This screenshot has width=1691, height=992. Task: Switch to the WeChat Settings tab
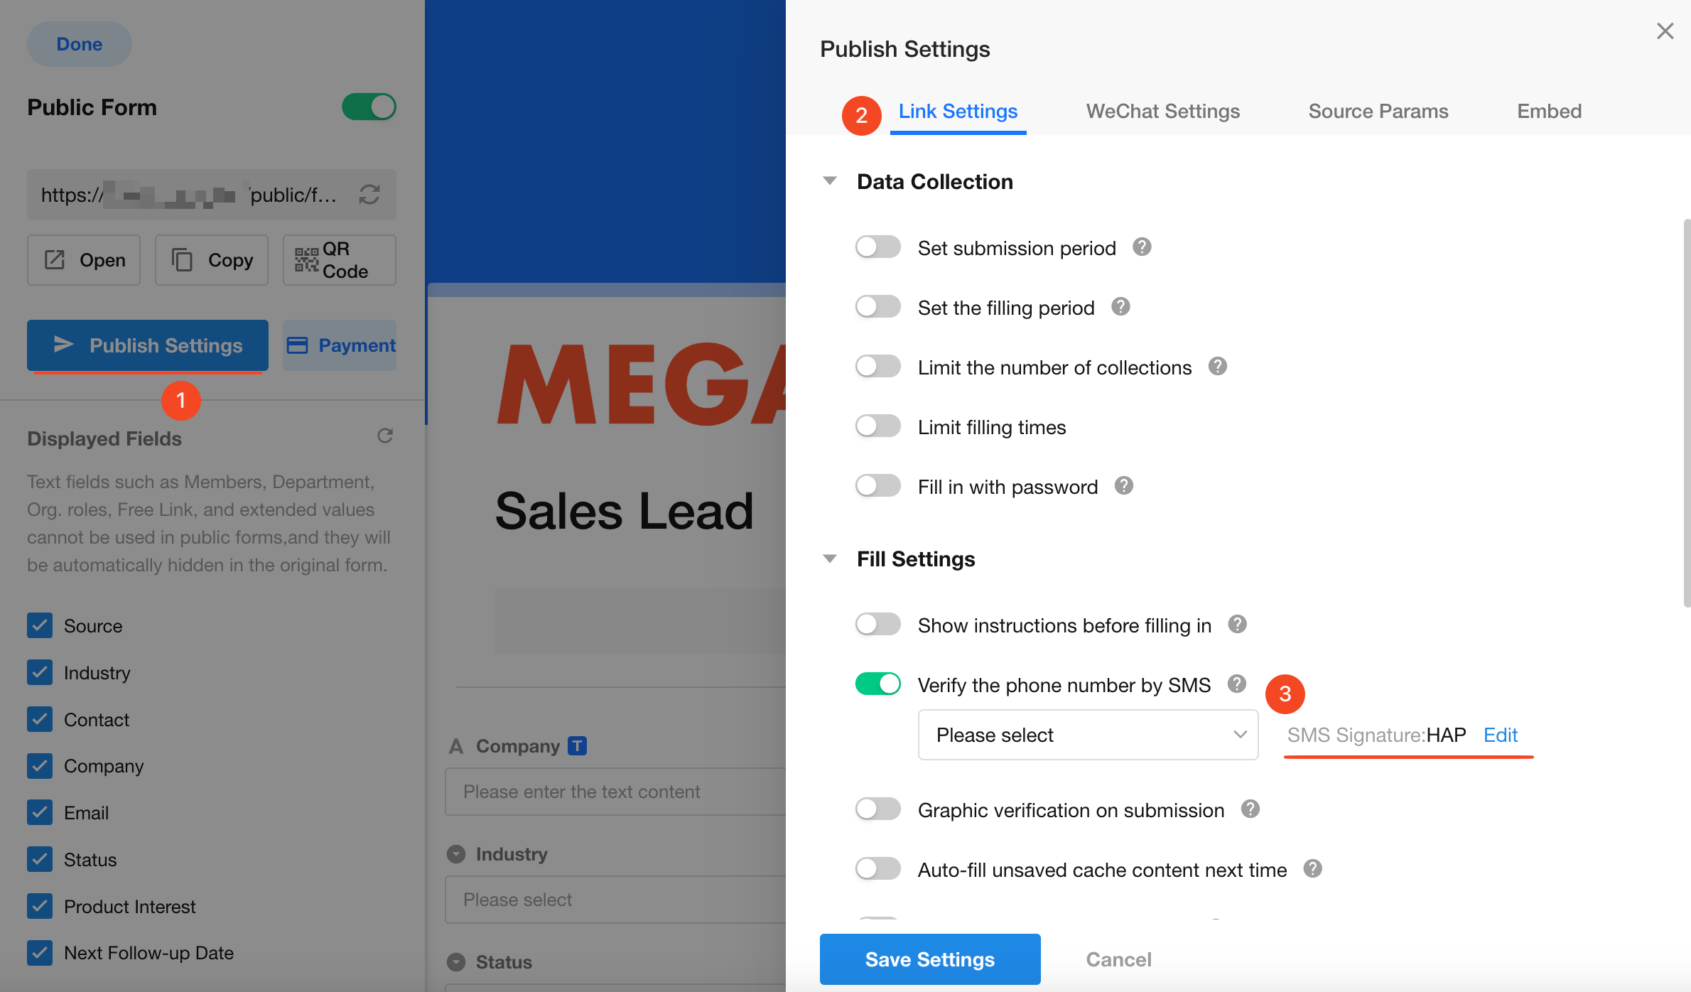coord(1162,112)
